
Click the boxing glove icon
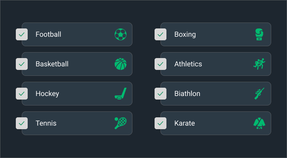[259, 34]
